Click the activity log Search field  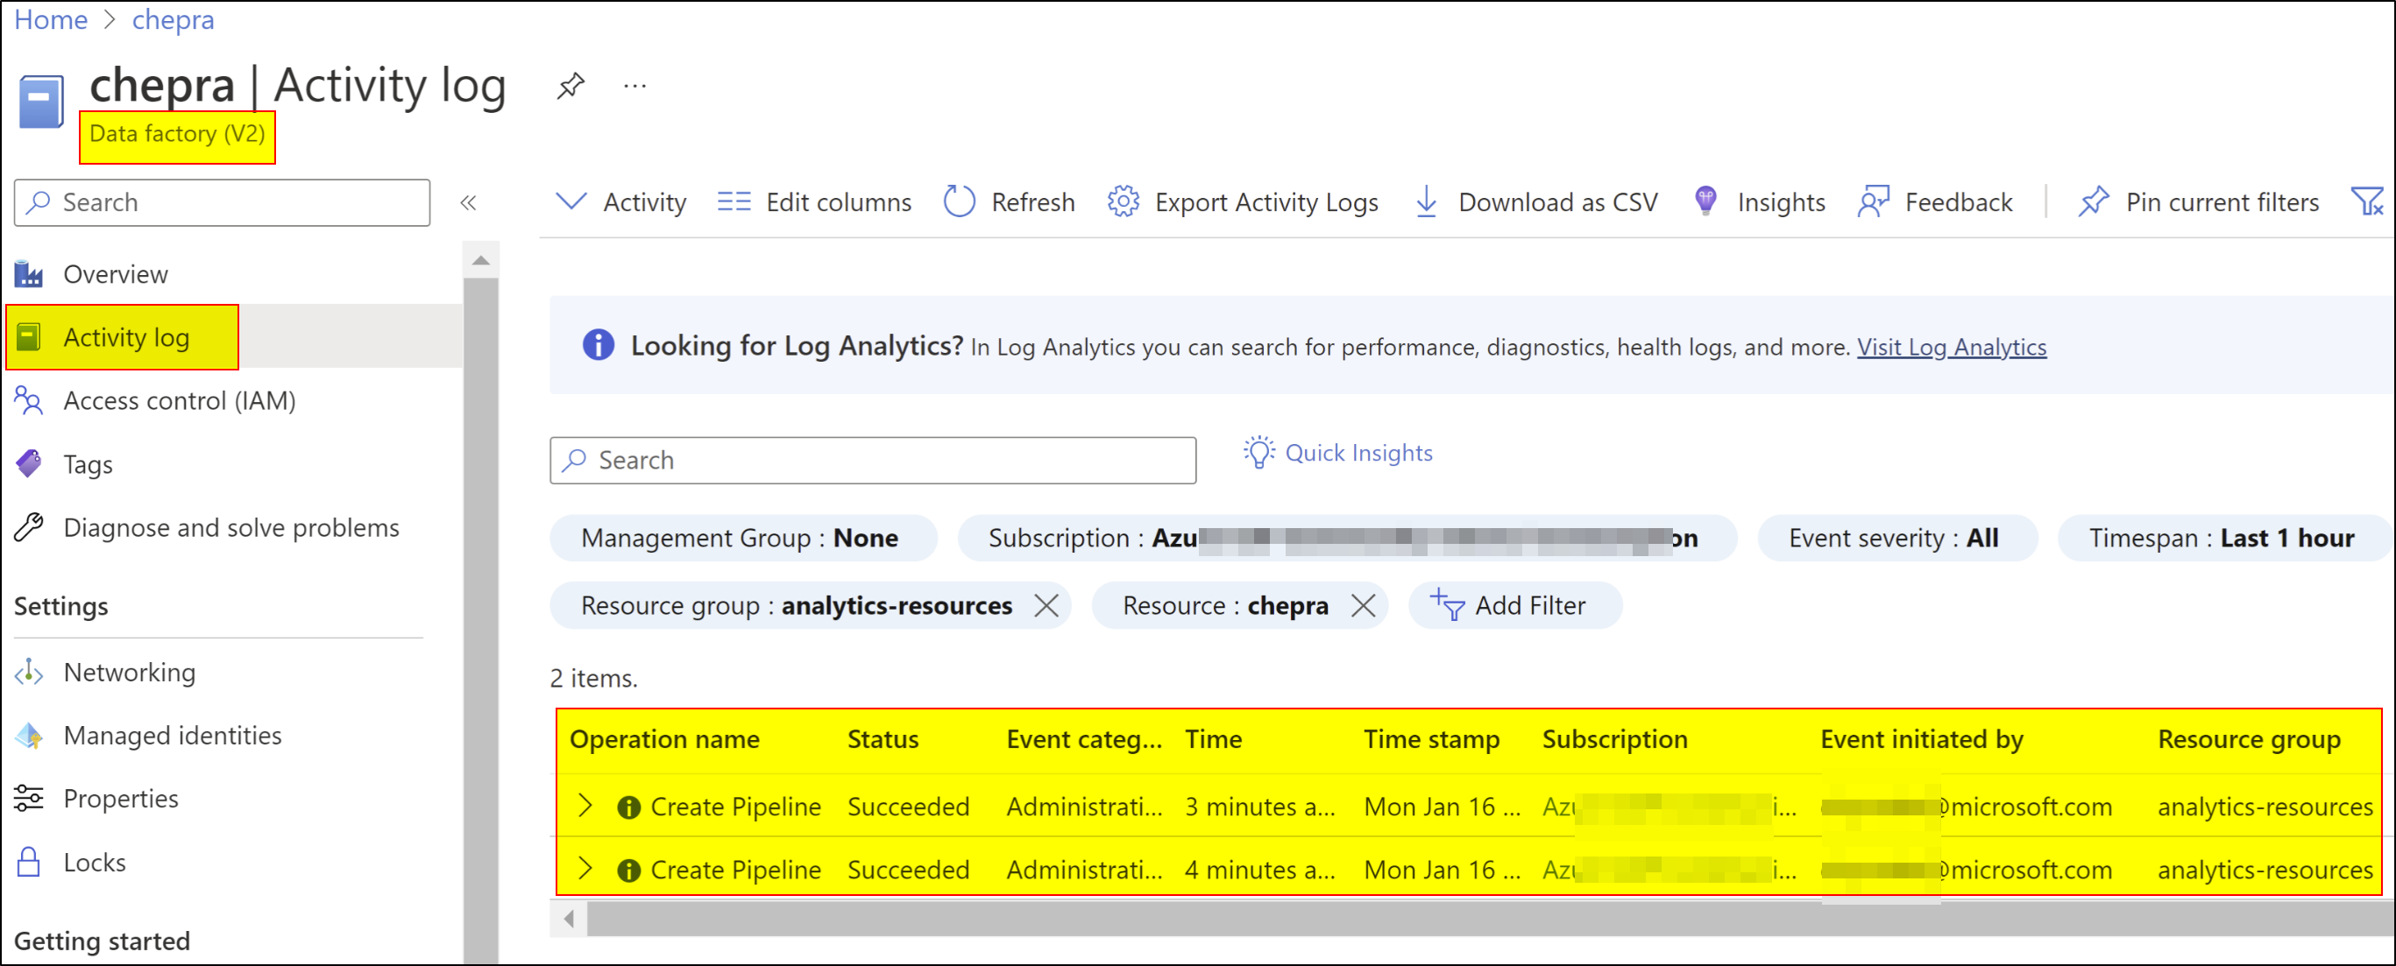click(x=873, y=460)
